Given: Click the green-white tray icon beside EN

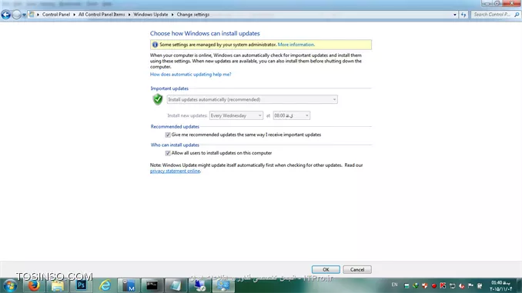Looking at the screenshot, I should click(407, 285).
